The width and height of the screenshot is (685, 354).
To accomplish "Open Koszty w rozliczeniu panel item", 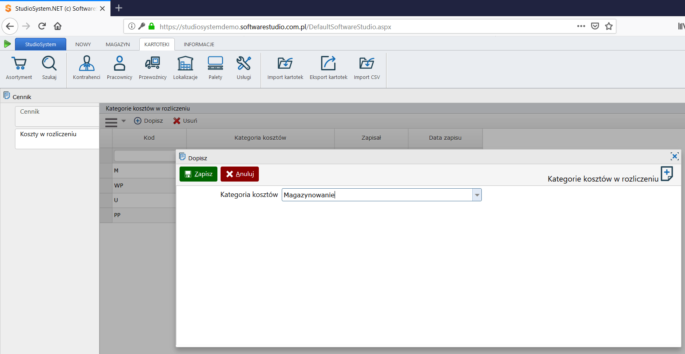I will click(57, 139).
